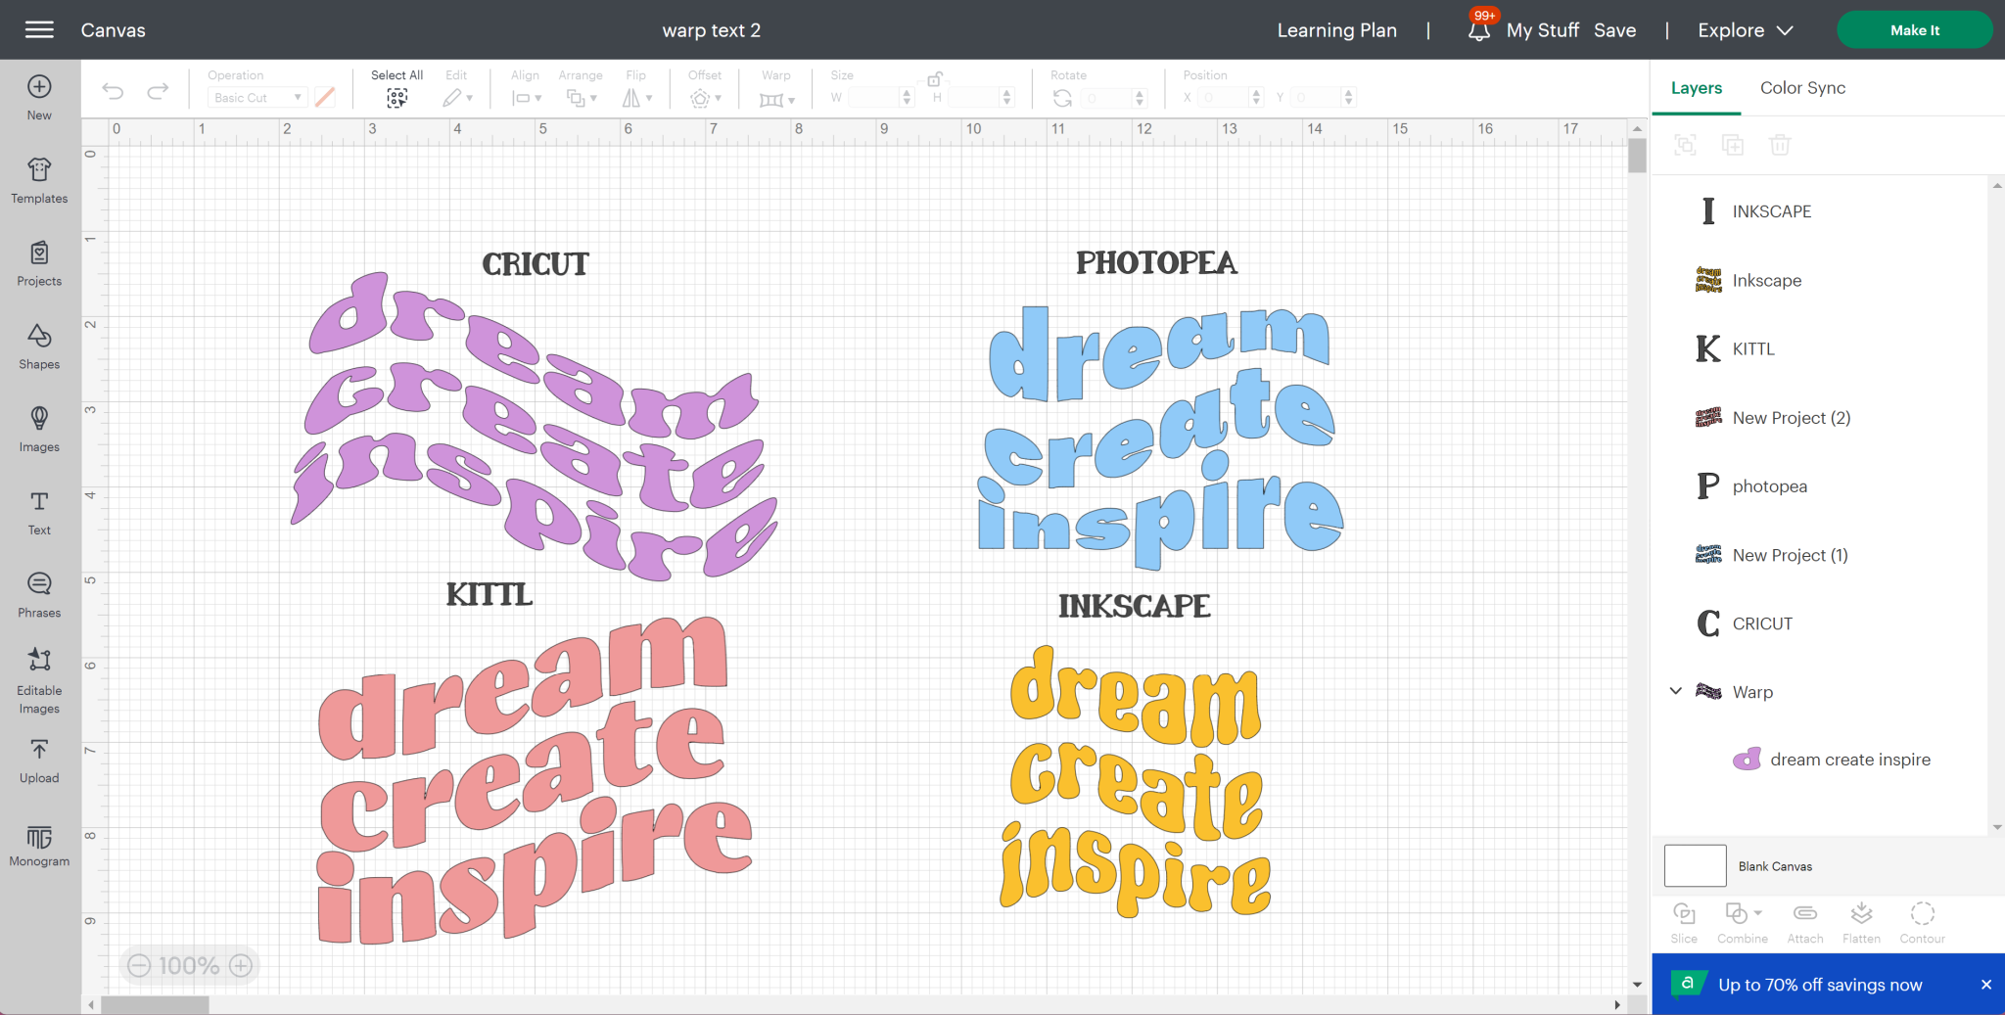Open the Warp dropdown
The width and height of the screenshot is (2005, 1015).
777,98
